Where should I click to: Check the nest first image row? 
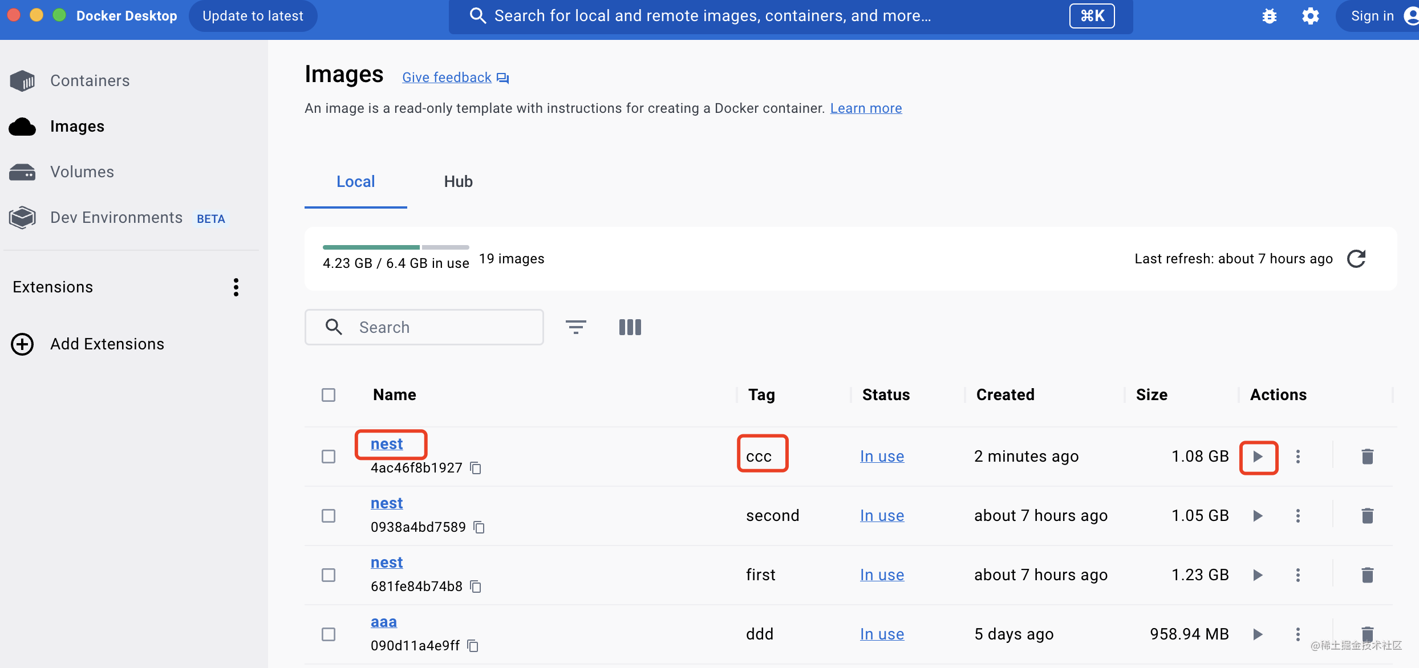(x=329, y=575)
